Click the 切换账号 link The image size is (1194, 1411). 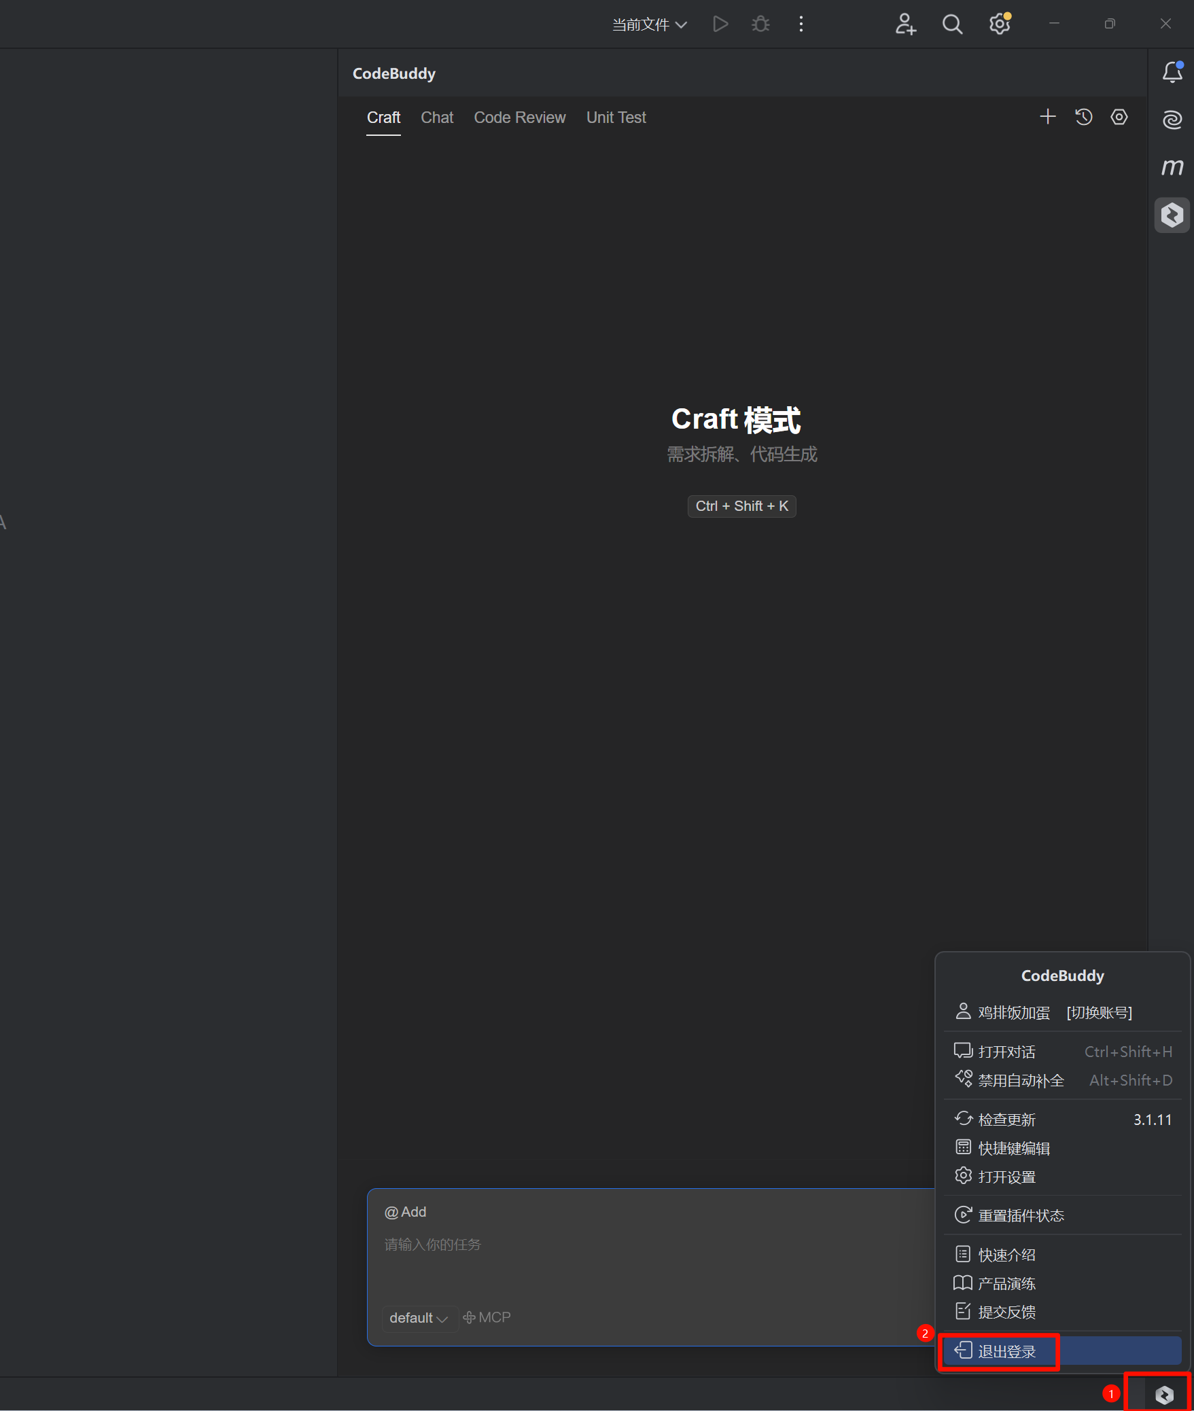1100,1012
